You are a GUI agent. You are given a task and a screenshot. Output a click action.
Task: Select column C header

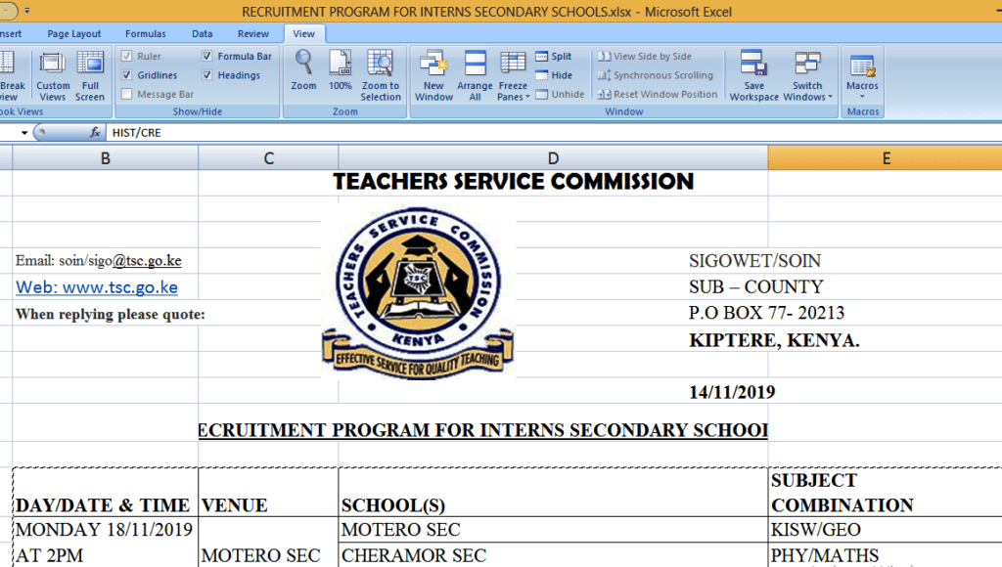(x=268, y=158)
